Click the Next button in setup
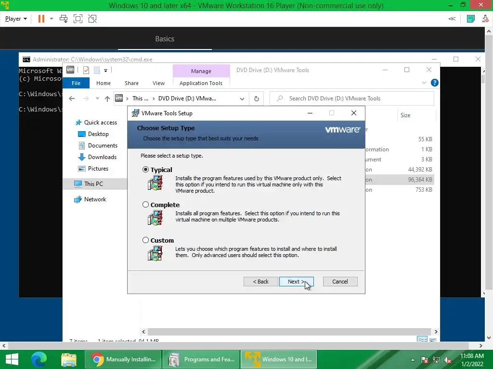 point(296,282)
